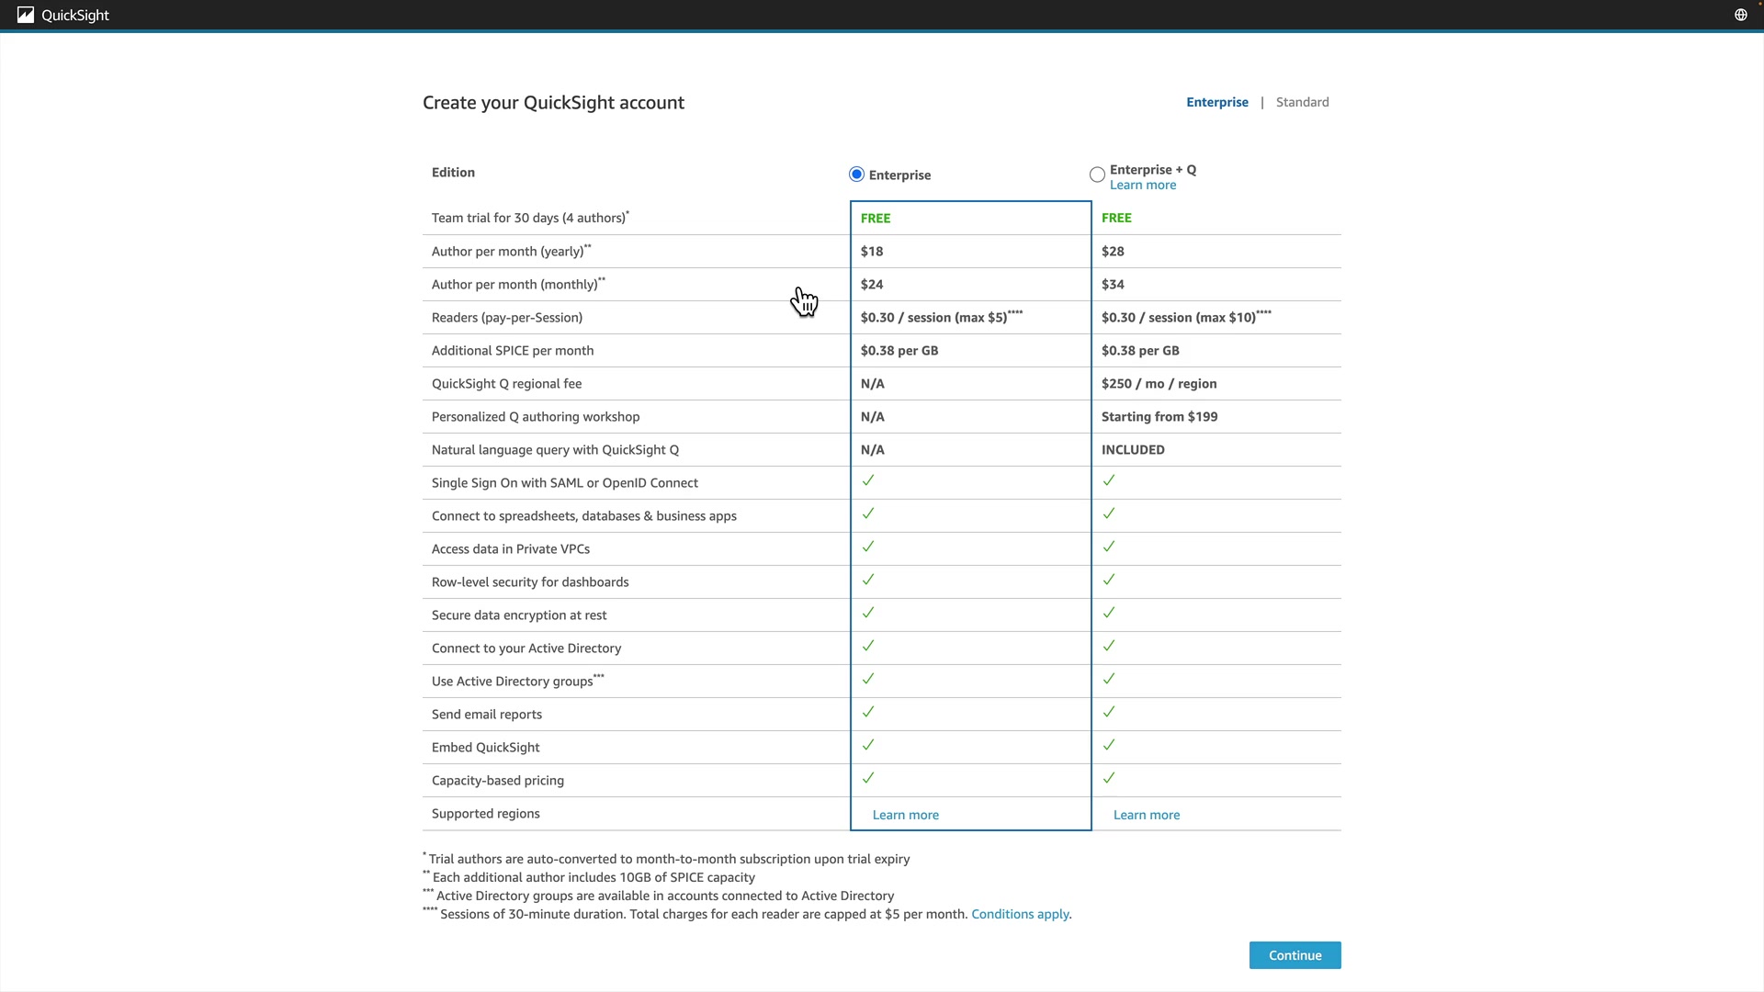Image resolution: width=1764 pixels, height=992 pixels.
Task: Open Enterprise supported regions Learn more
Action: pyautogui.click(x=905, y=815)
